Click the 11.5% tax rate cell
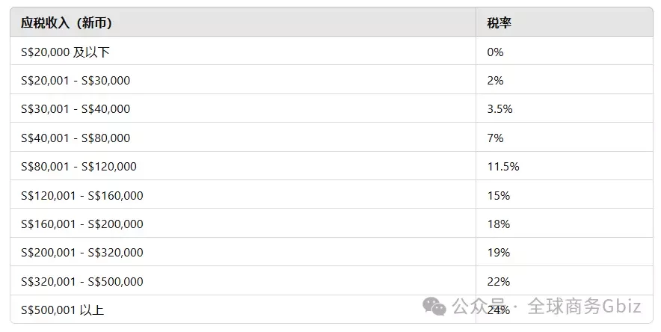The height and width of the screenshot is (332, 661). pos(565,166)
